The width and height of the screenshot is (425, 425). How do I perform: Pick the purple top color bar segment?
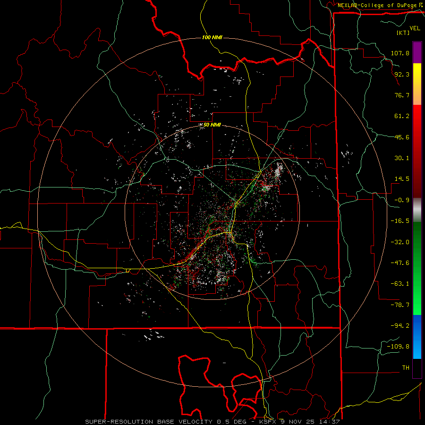(x=417, y=52)
